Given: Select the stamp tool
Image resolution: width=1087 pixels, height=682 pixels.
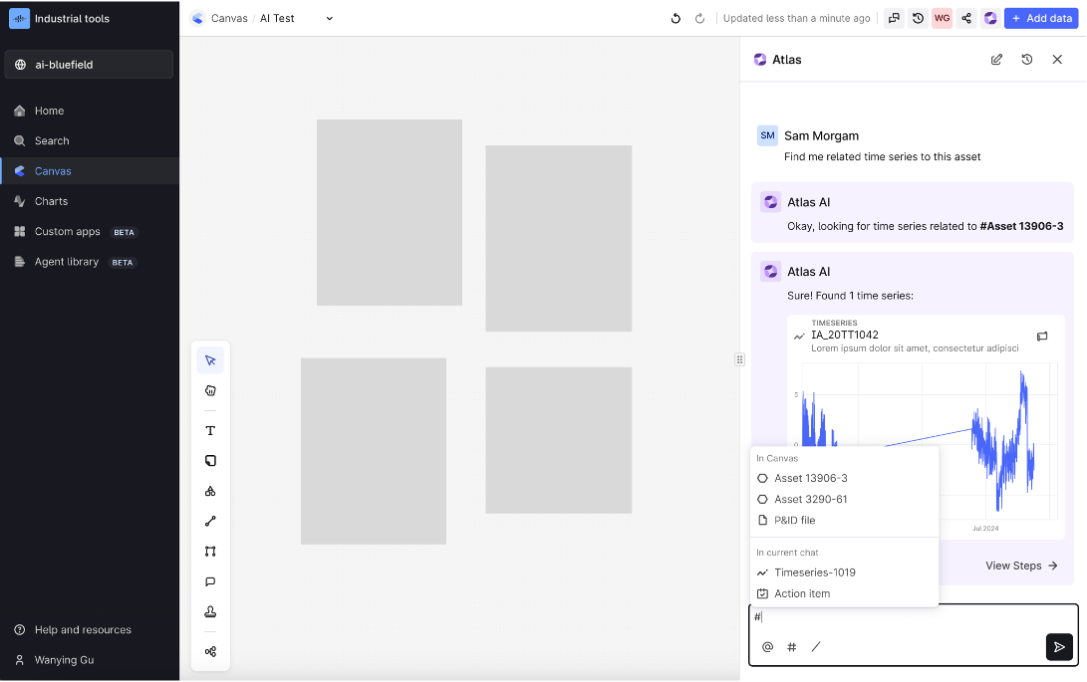Looking at the screenshot, I should [210, 611].
